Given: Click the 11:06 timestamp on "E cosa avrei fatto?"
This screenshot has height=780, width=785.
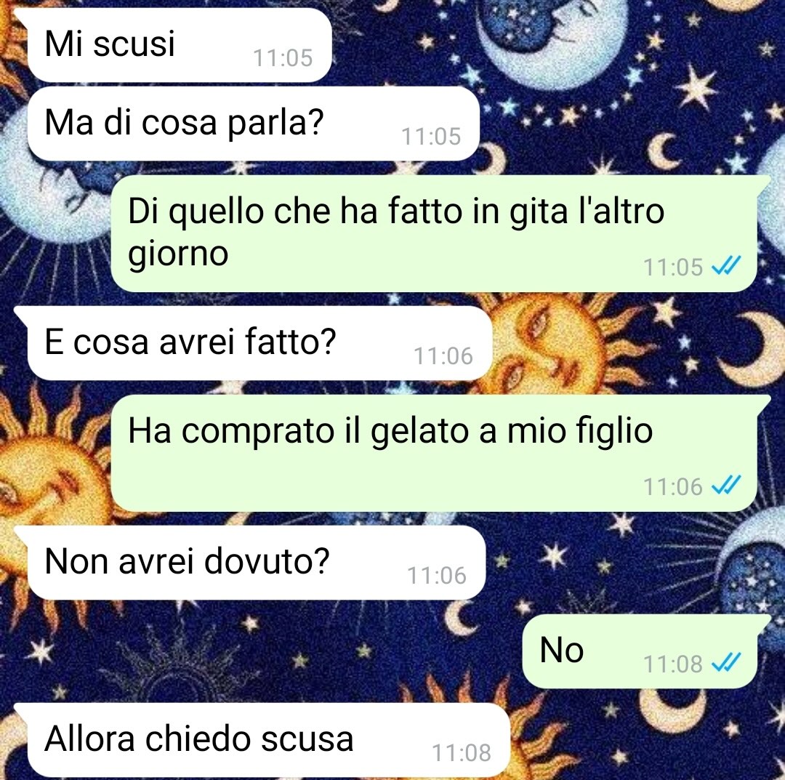Looking at the screenshot, I should pyautogui.click(x=443, y=356).
